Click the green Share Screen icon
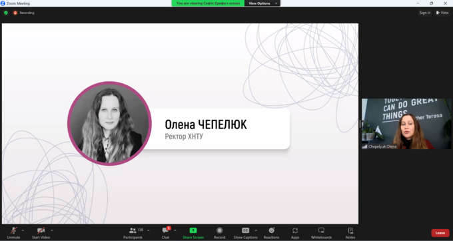The width and height of the screenshot is (453, 241). (193, 230)
